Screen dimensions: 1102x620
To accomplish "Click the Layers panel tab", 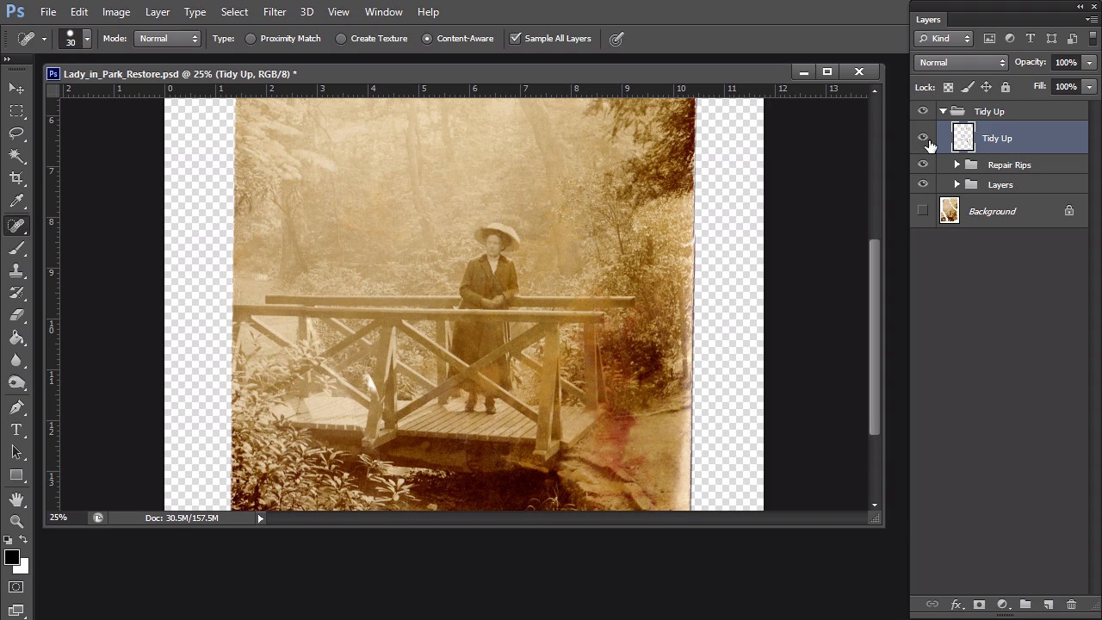I will 928,20.
